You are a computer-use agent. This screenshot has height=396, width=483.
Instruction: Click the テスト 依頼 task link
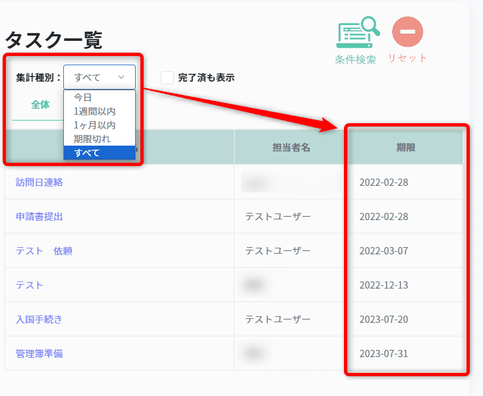click(44, 250)
